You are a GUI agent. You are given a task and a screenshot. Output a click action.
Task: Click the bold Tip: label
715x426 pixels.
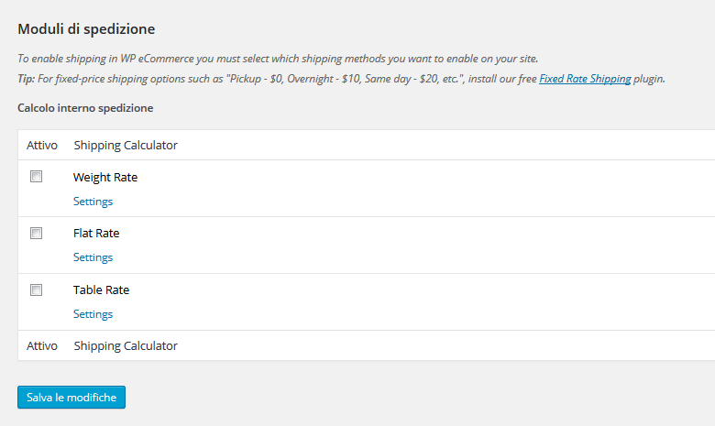pos(26,79)
